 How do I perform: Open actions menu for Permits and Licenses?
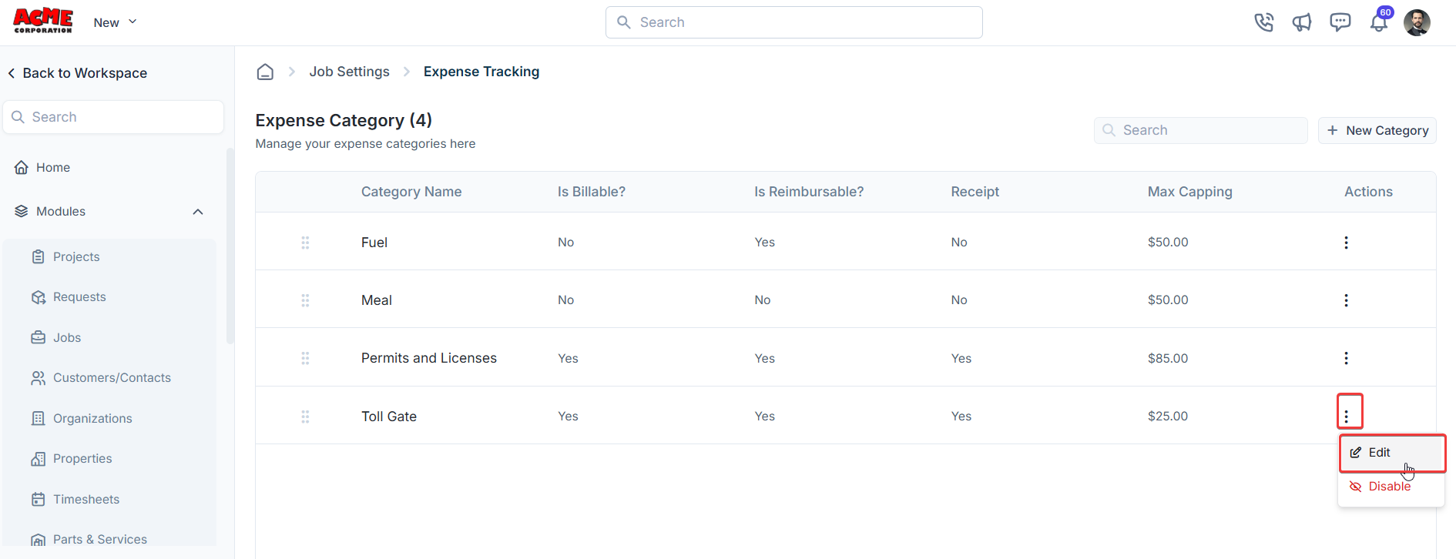[1346, 358]
